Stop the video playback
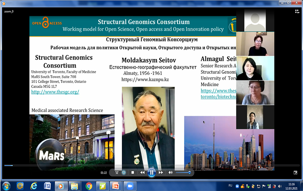303x191 pixels. (132, 173)
